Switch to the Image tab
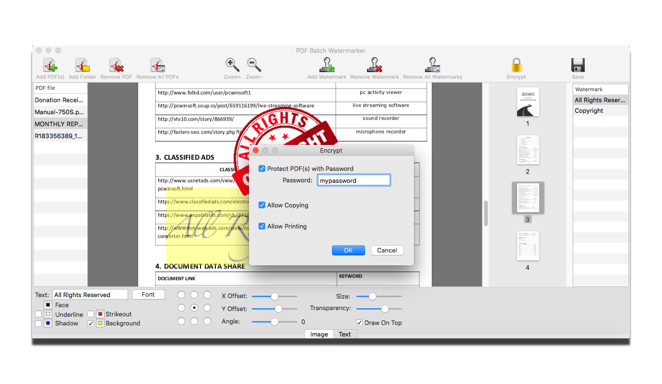Screen dimensions: 662x384 coord(319,334)
